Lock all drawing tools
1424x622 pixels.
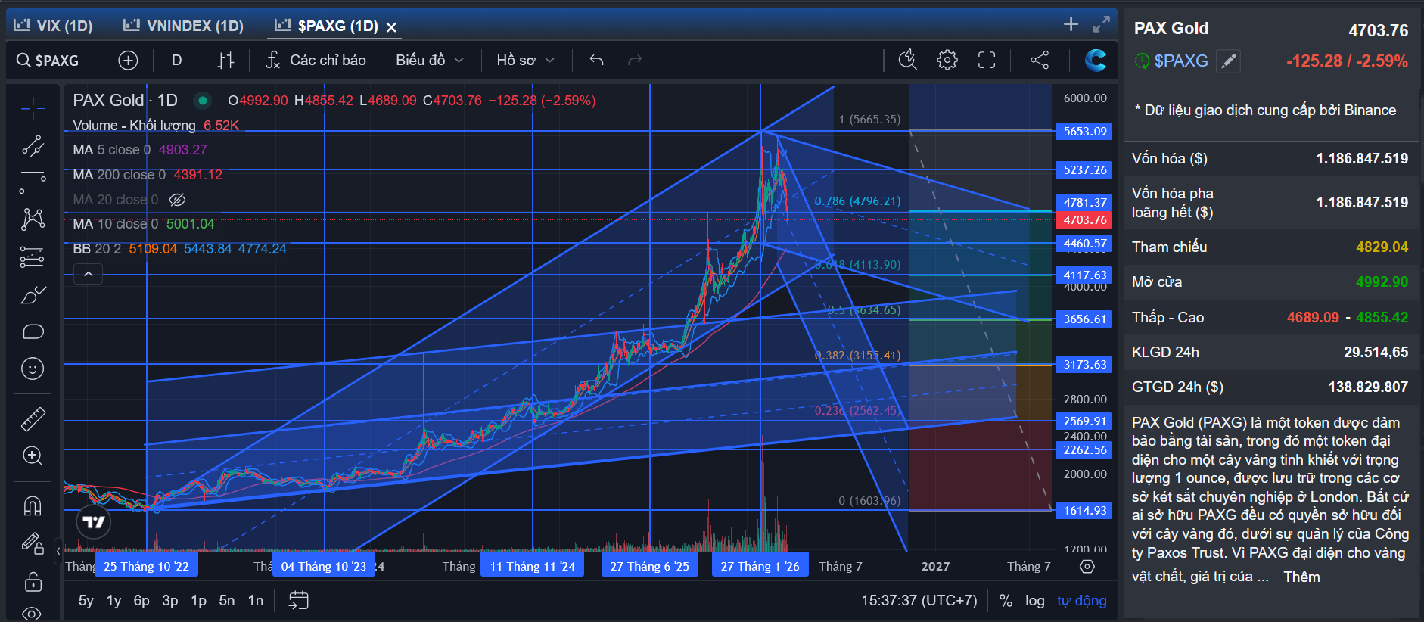point(33,581)
